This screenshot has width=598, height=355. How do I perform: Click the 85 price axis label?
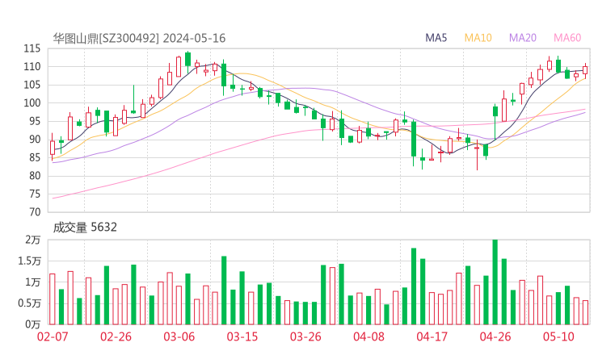click(35, 157)
